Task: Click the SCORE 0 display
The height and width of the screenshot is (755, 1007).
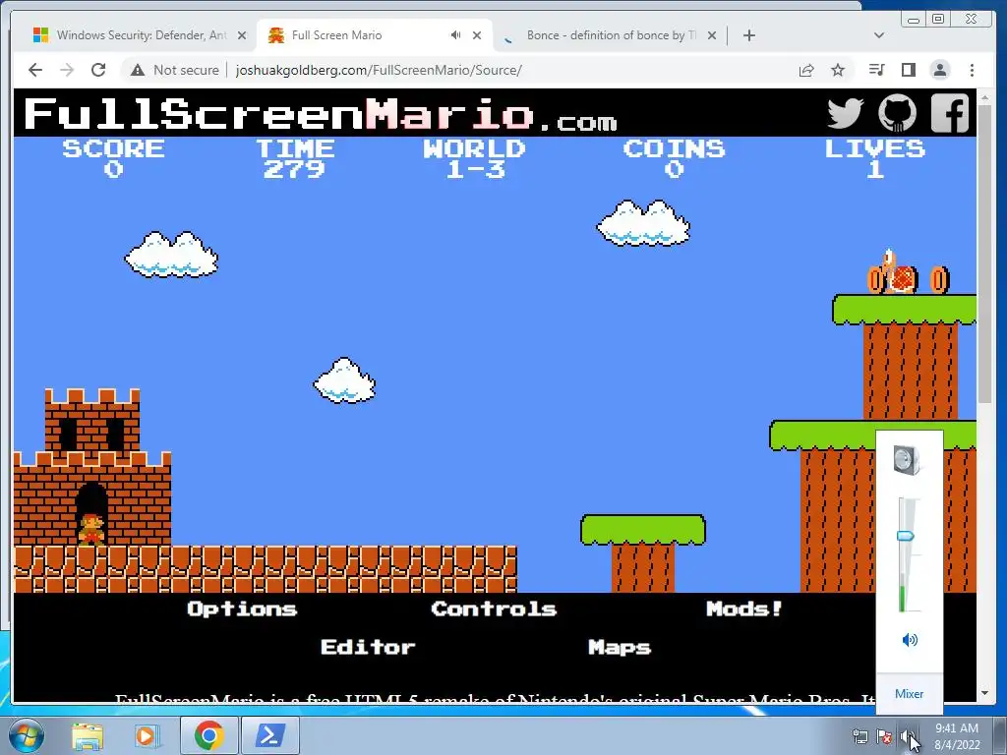Action: tap(113, 158)
